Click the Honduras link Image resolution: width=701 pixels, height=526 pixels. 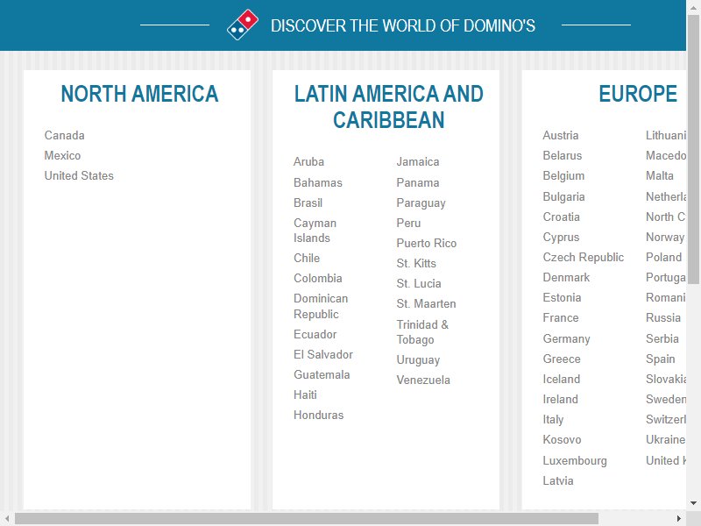(319, 415)
